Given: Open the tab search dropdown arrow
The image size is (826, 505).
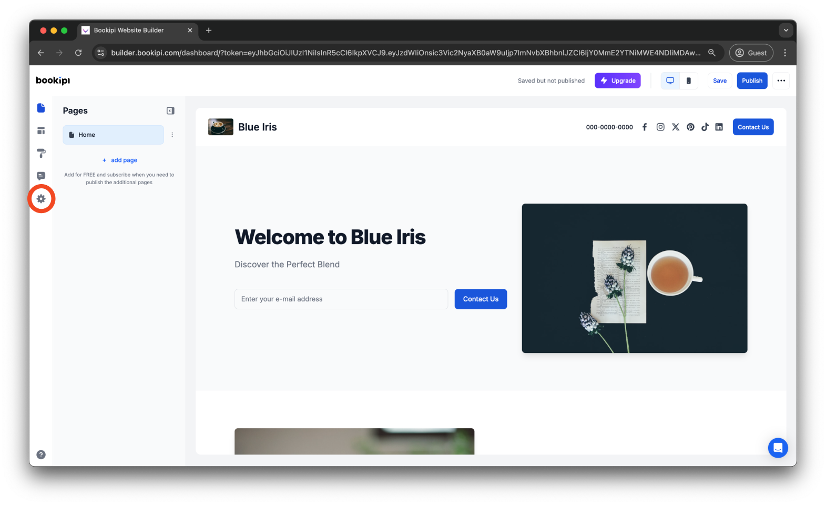Looking at the screenshot, I should coord(786,31).
